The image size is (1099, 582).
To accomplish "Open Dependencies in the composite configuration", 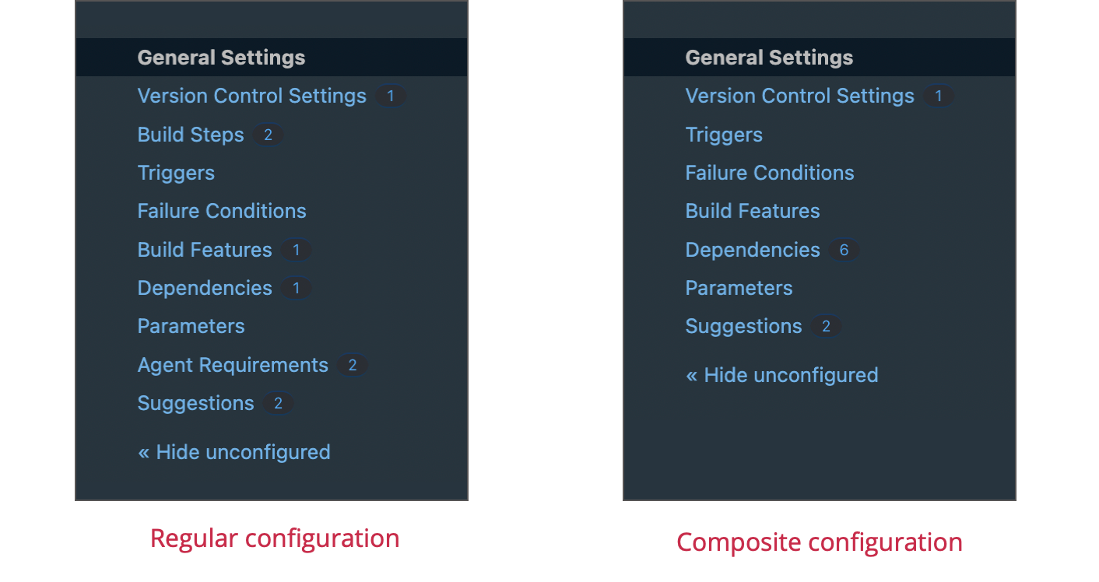I will (752, 249).
